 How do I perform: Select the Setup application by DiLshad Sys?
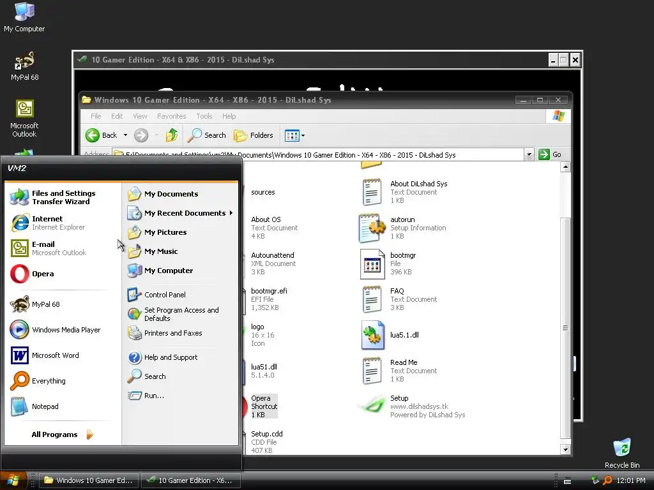(411, 406)
